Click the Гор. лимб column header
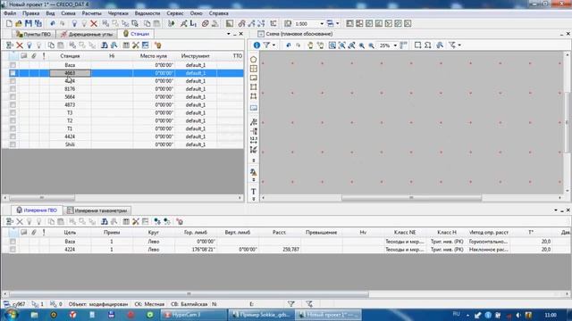 point(196,232)
